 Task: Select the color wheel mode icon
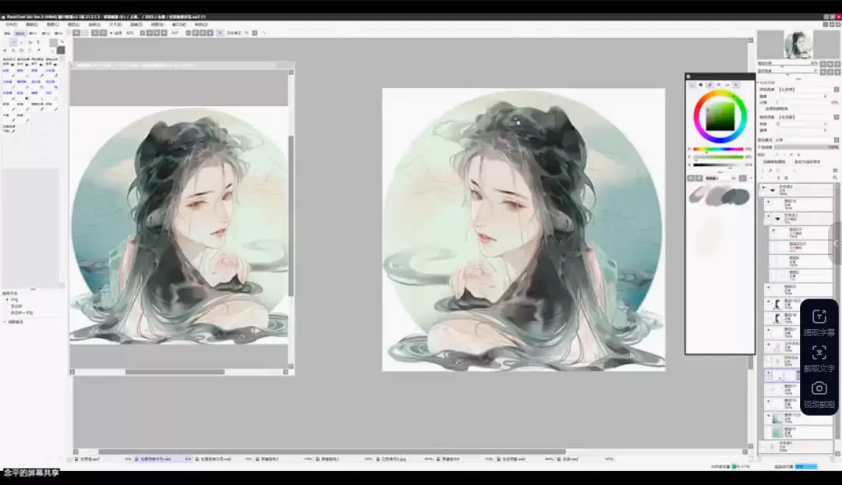point(691,84)
